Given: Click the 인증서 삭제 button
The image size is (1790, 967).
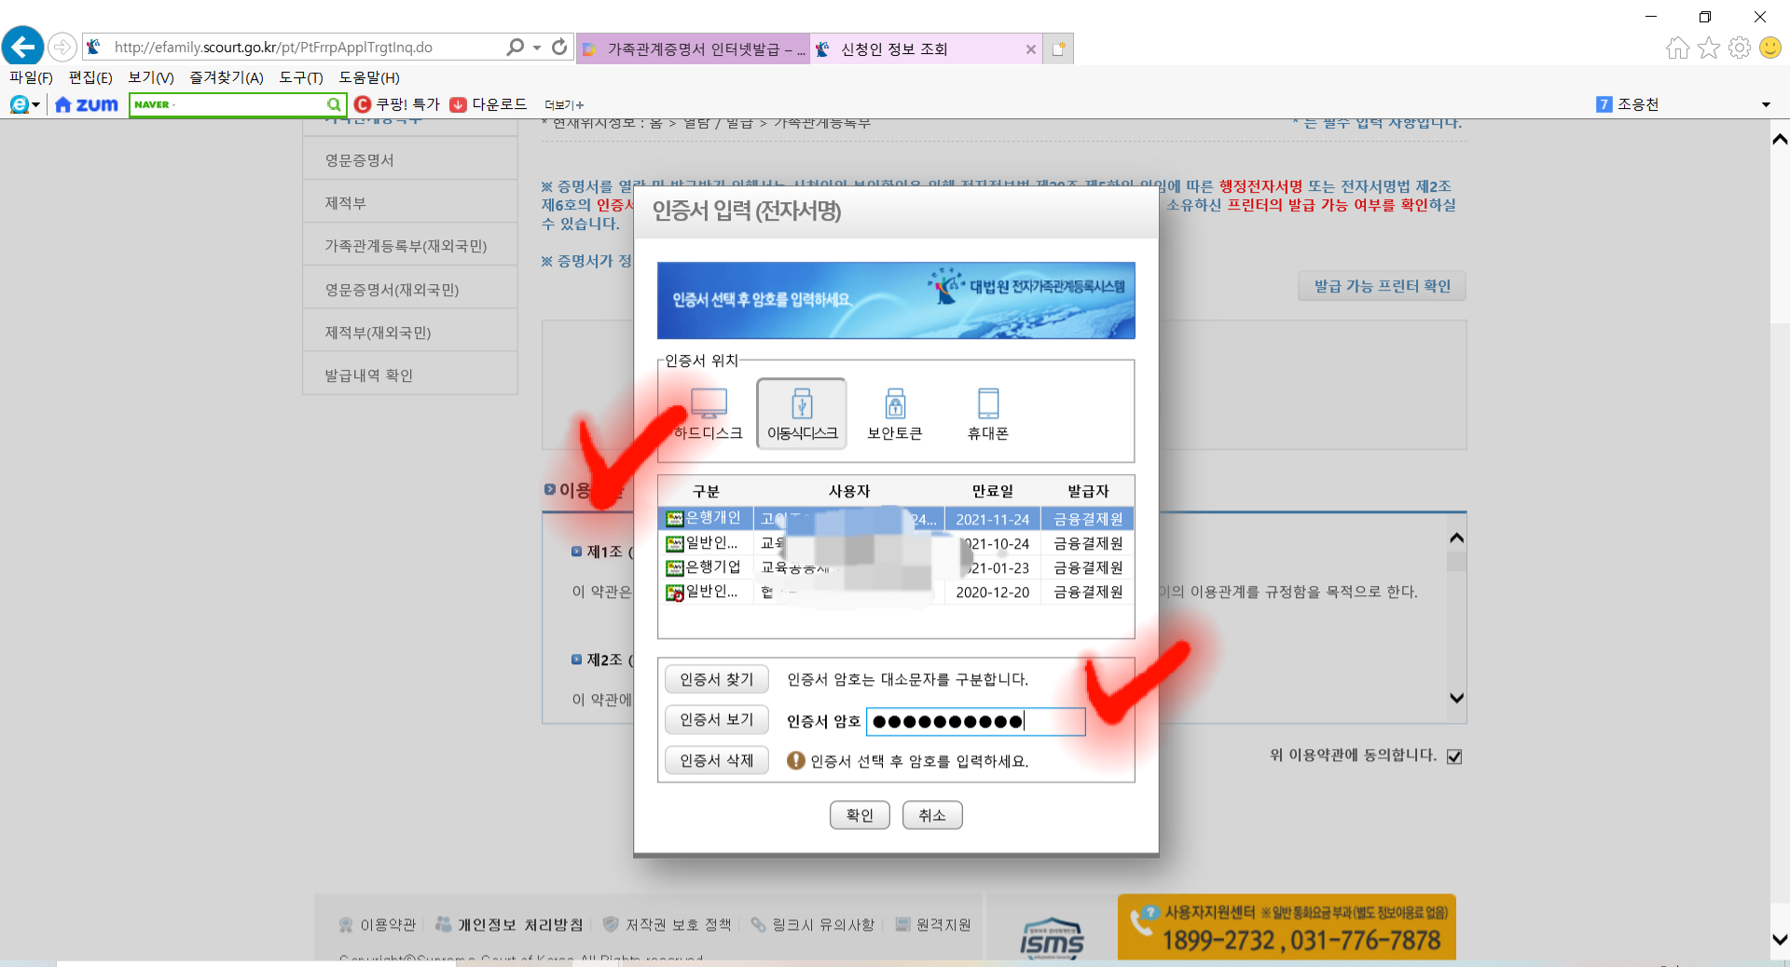Looking at the screenshot, I should point(716,760).
